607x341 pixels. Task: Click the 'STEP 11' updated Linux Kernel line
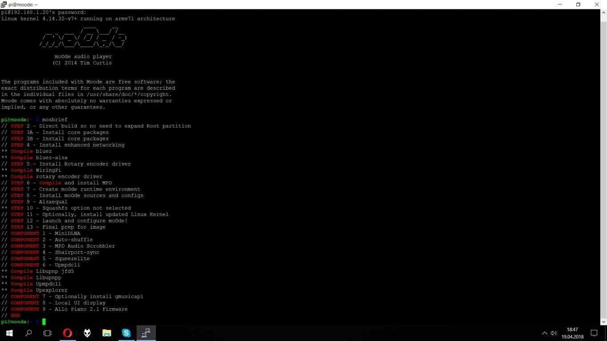tap(85, 214)
